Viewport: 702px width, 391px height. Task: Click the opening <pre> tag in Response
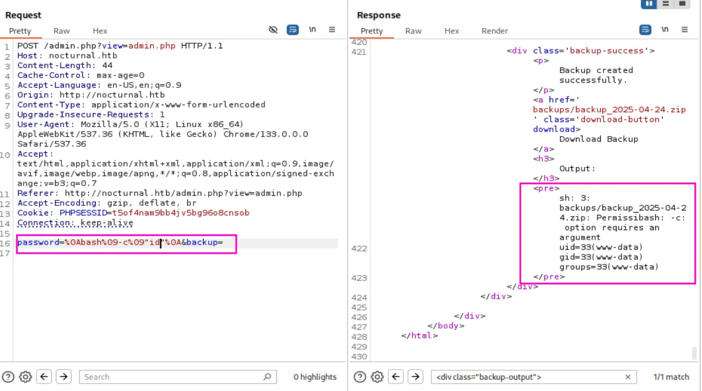(546, 188)
